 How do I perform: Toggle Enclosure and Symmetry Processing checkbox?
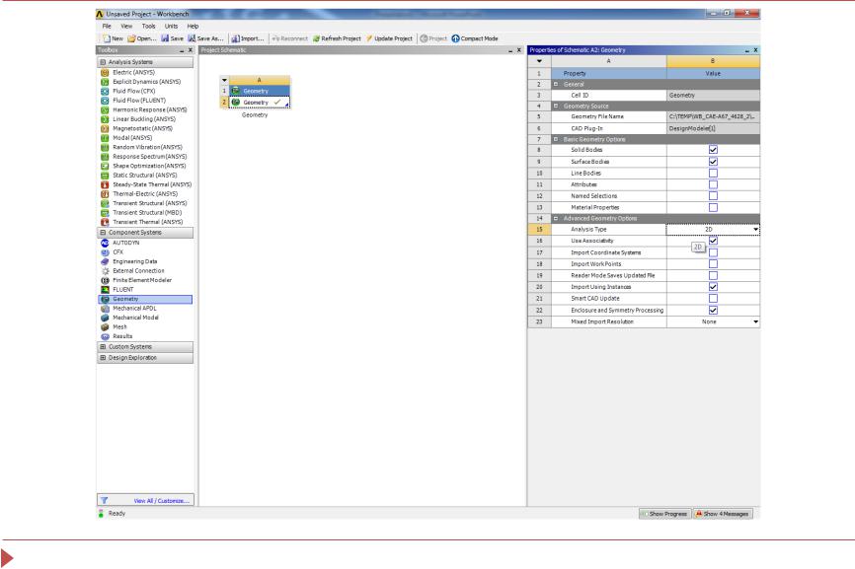click(x=713, y=311)
